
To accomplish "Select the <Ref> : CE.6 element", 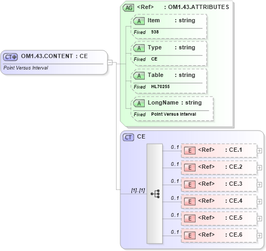I will (219, 235).
